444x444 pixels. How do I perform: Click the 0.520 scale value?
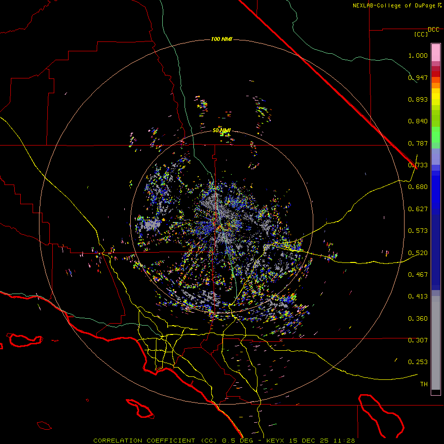point(418,253)
